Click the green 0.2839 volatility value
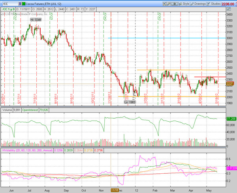The image size is (237, 193). click(x=68, y=150)
